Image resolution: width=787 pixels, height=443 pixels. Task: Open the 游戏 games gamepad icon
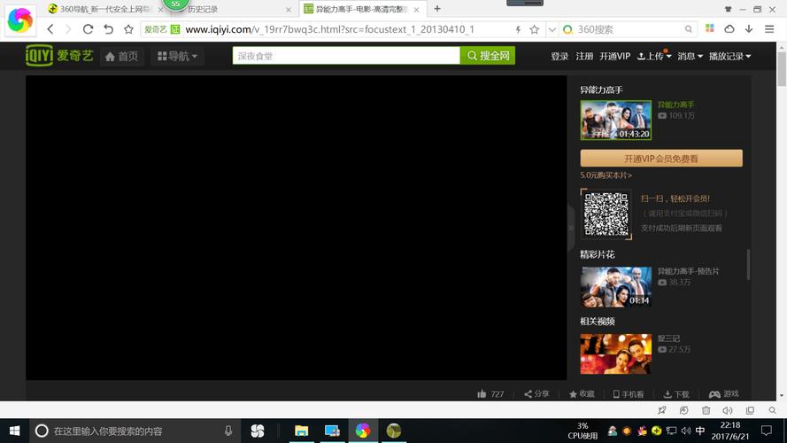714,394
